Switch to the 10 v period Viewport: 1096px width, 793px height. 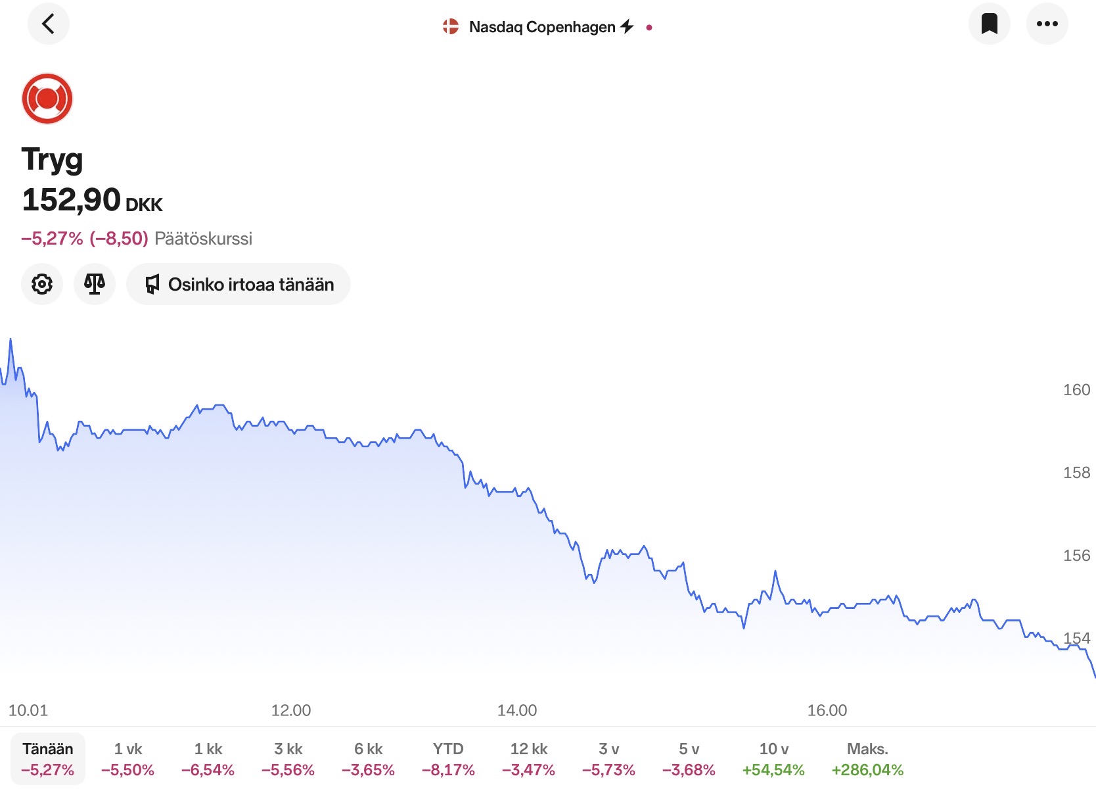point(773,759)
